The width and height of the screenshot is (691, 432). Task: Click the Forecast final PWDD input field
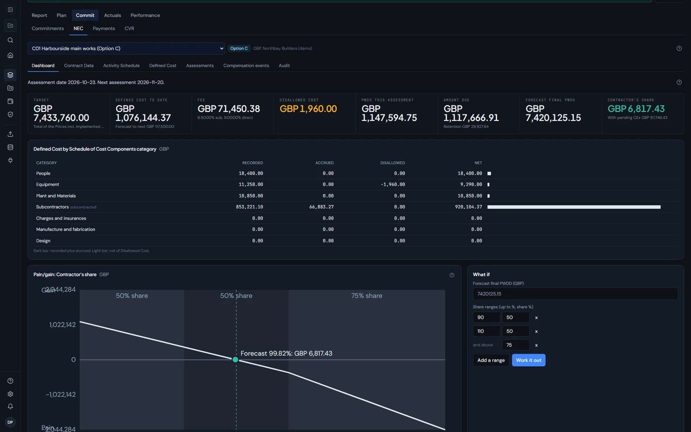pyautogui.click(x=575, y=294)
